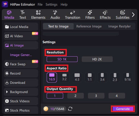The image size is (139, 116).
Task: Collapse the AI Image sidebar section
Action: pos(21,45)
